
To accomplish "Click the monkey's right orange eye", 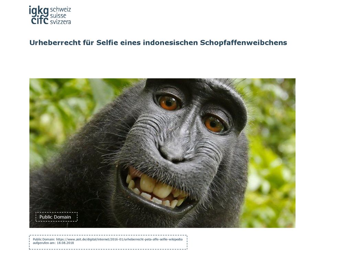I will (214, 124).
